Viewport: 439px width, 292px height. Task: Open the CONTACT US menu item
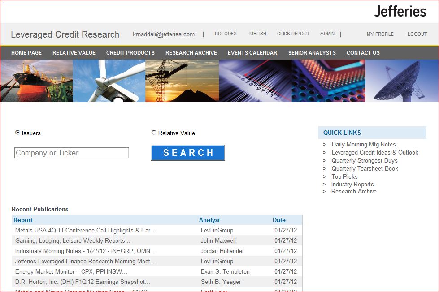coord(363,52)
